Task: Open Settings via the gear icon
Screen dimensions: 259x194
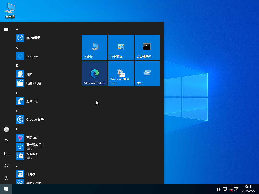Action: (6, 166)
